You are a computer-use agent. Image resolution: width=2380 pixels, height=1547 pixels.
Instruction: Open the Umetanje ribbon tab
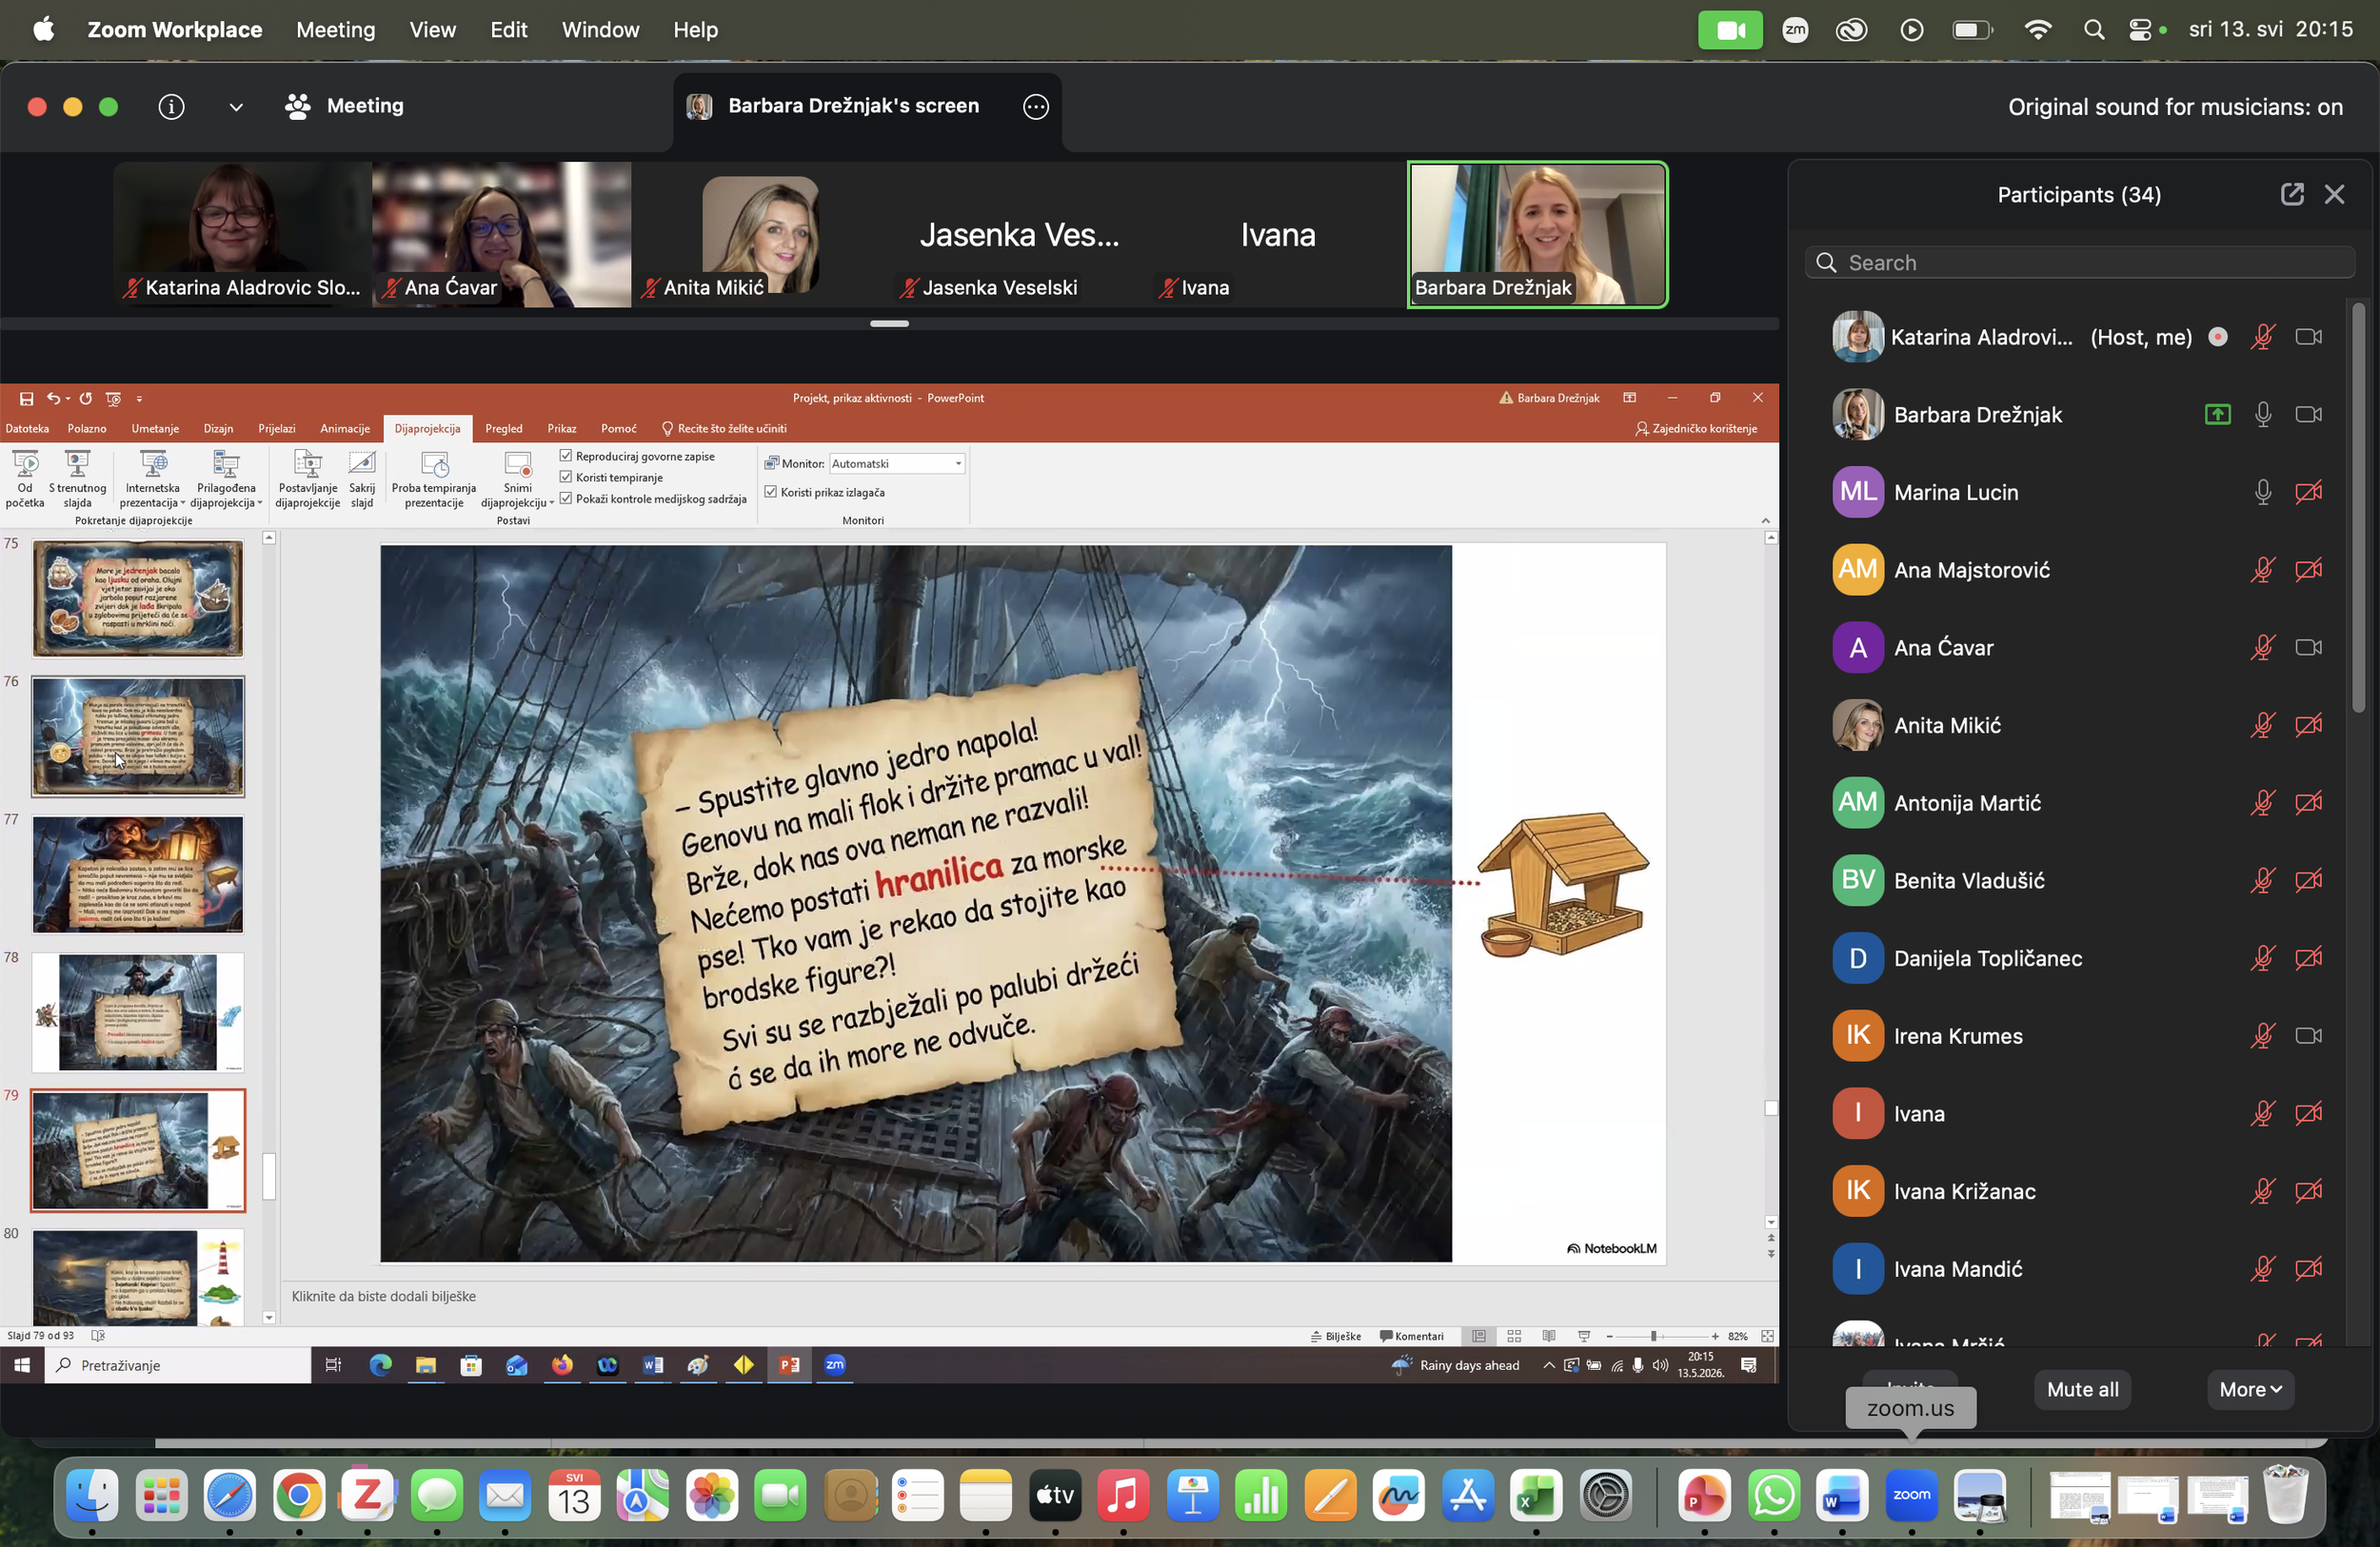click(155, 429)
